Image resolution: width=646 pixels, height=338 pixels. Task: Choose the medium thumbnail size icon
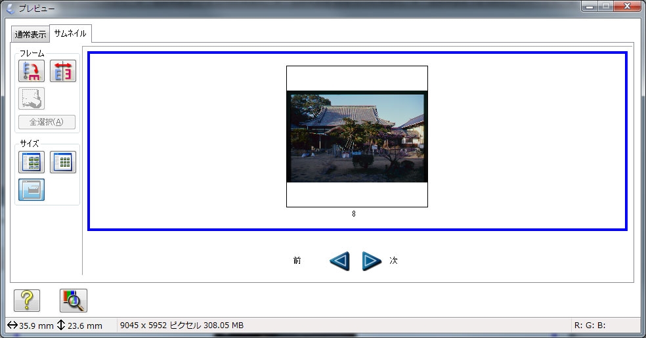point(32,162)
